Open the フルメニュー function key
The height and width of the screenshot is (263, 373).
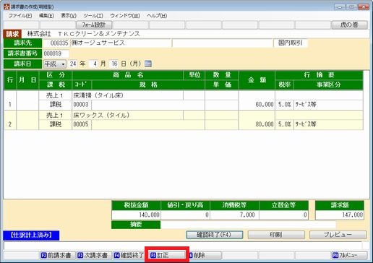click(349, 255)
